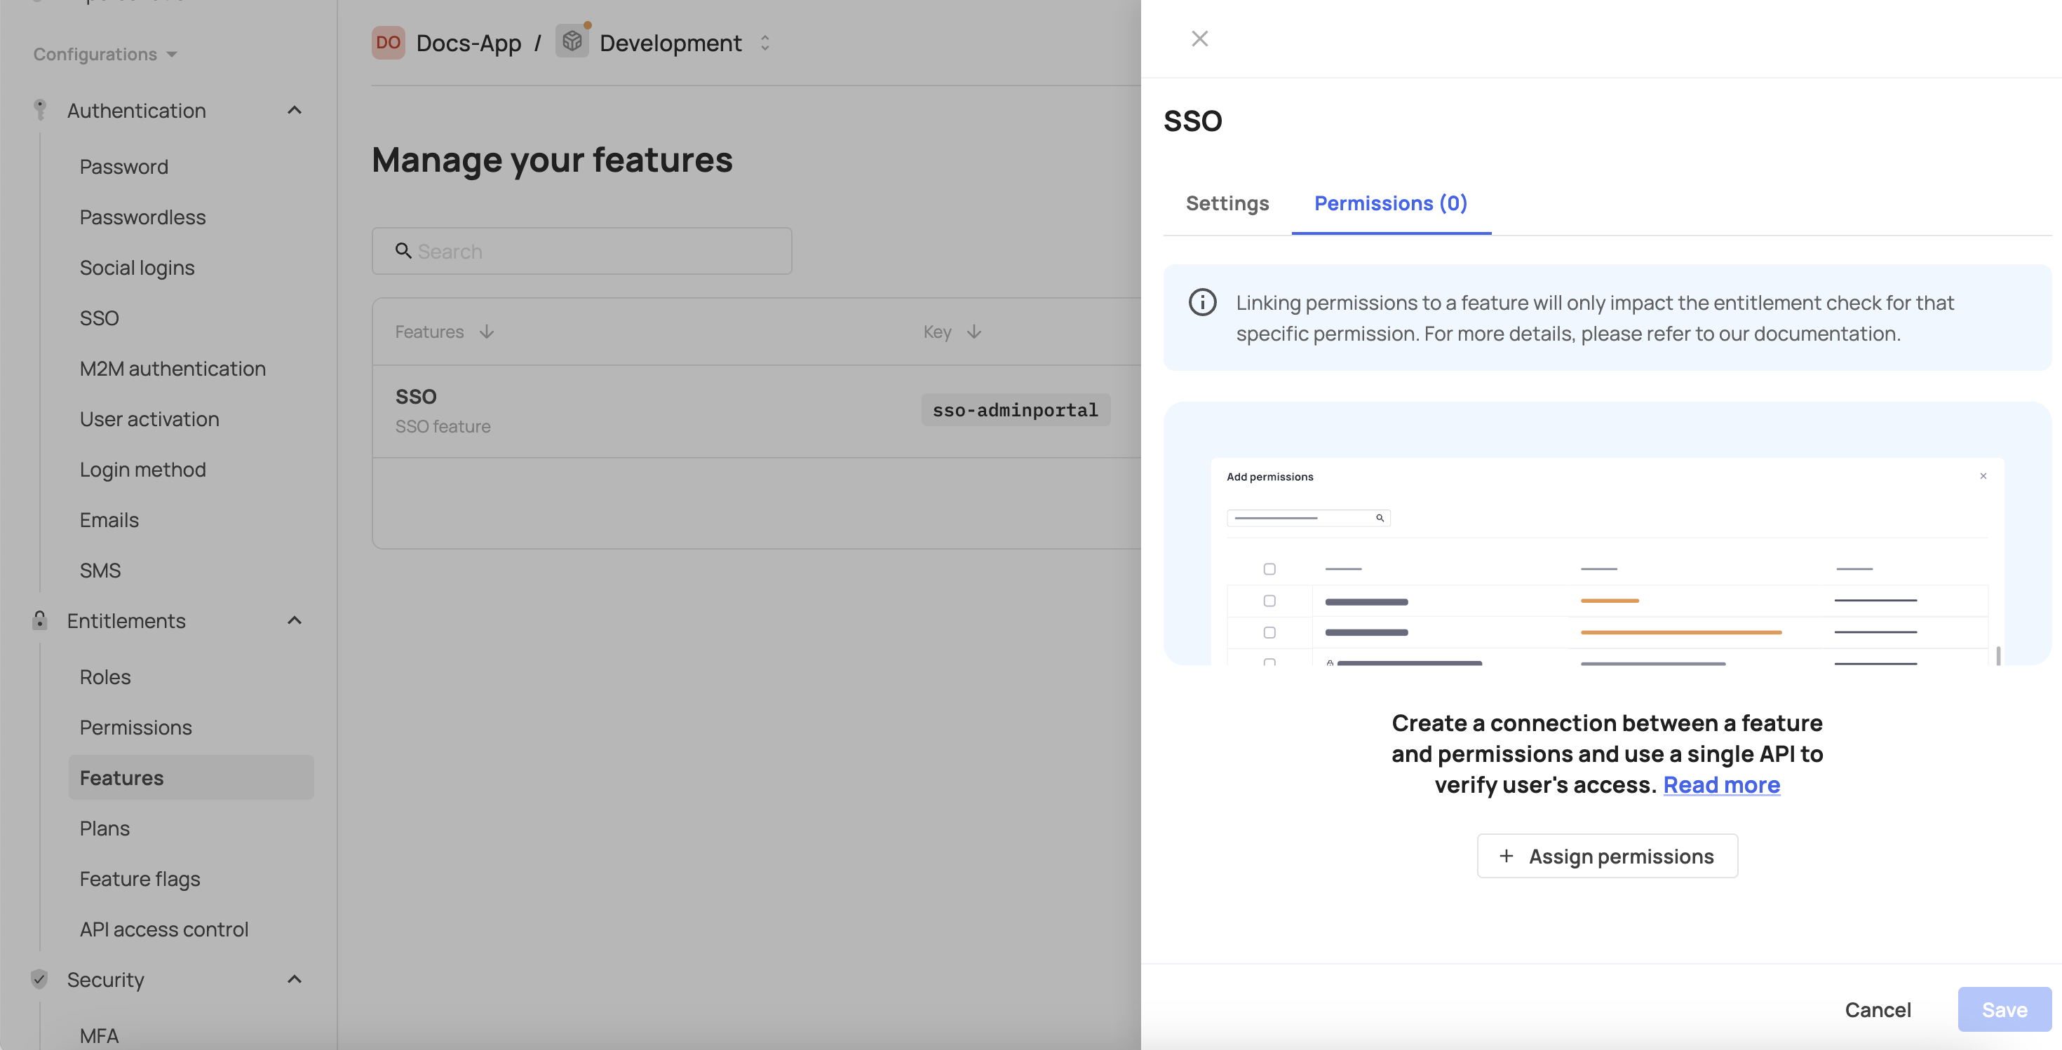Click the DO Docs-App avatar icon
The height and width of the screenshot is (1050, 2062).
click(387, 42)
